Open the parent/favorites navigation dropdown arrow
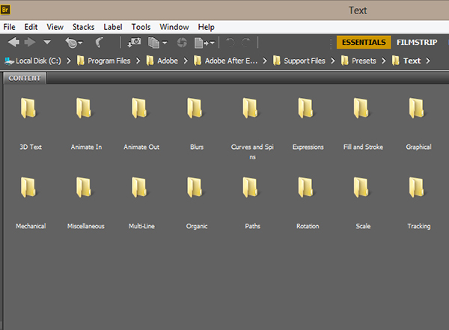 pos(47,43)
